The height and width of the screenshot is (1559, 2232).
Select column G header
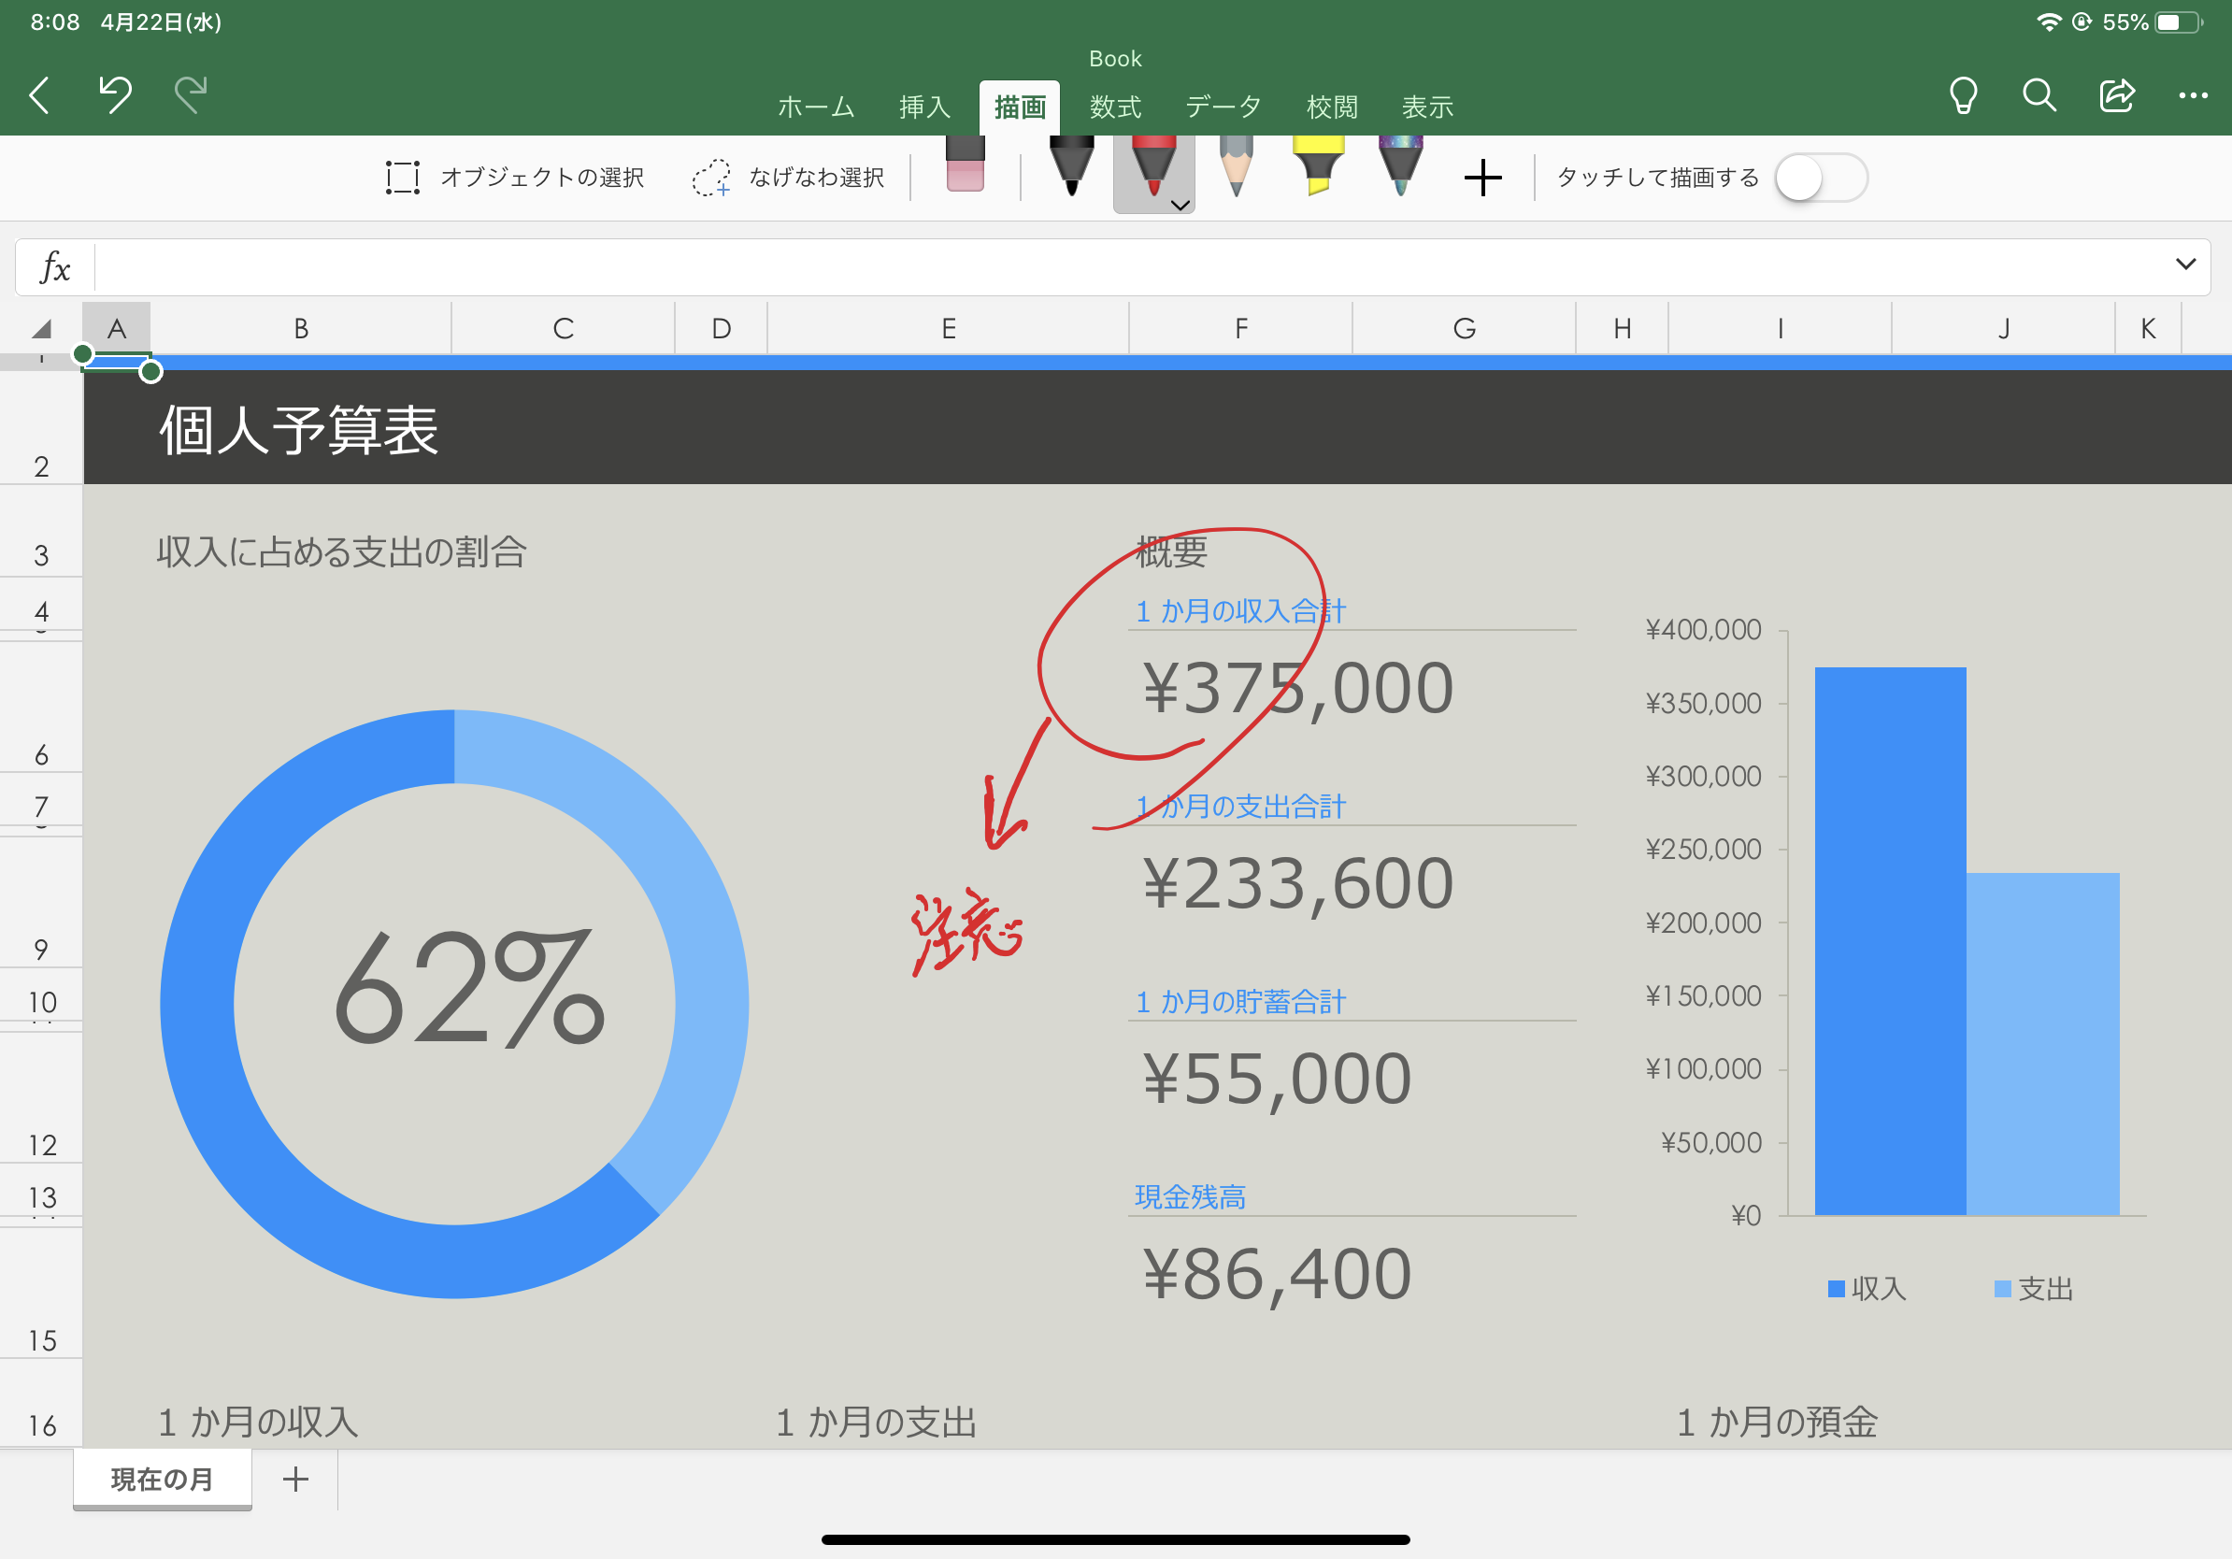click(x=1464, y=328)
